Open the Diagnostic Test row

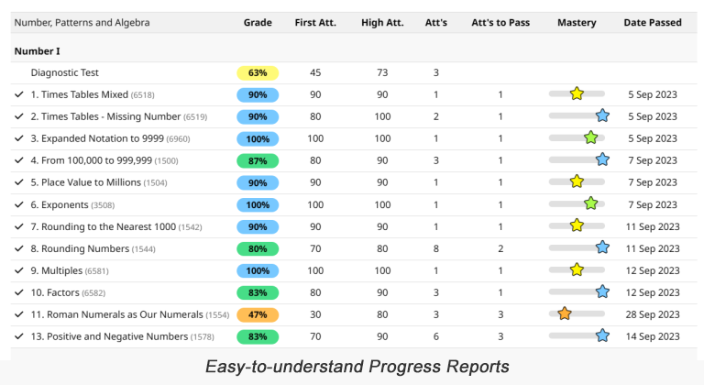(x=65, y=72)
